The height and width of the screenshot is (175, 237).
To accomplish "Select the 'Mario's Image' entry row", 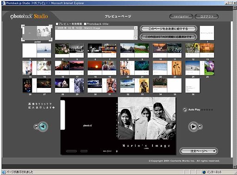I will click(x=94, y=28).
